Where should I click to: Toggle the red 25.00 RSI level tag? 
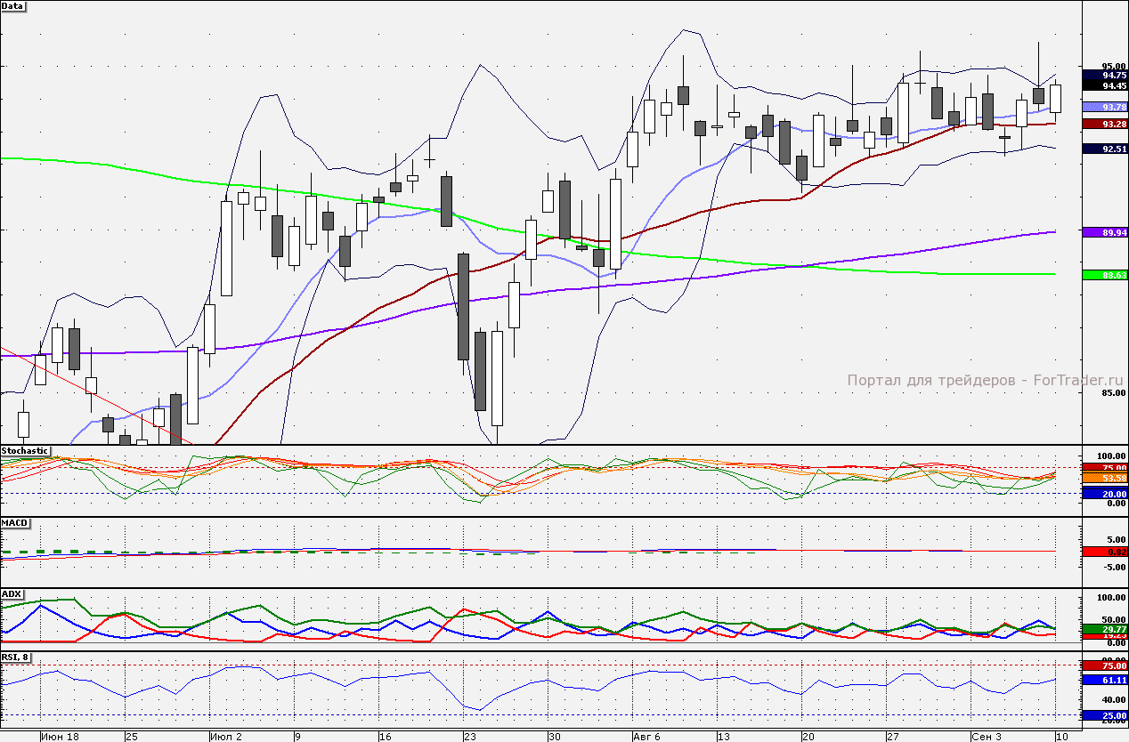(1105, 714)
